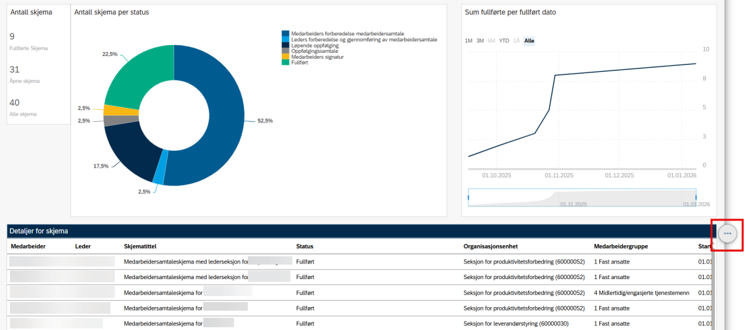The image size is (750, 330).
Task: Sort by the Medarbeider column header
Action: 27,247
